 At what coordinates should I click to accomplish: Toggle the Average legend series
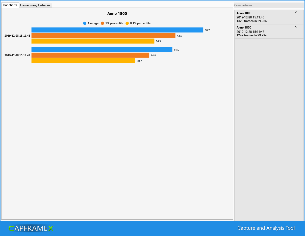(x=91, y=23)
